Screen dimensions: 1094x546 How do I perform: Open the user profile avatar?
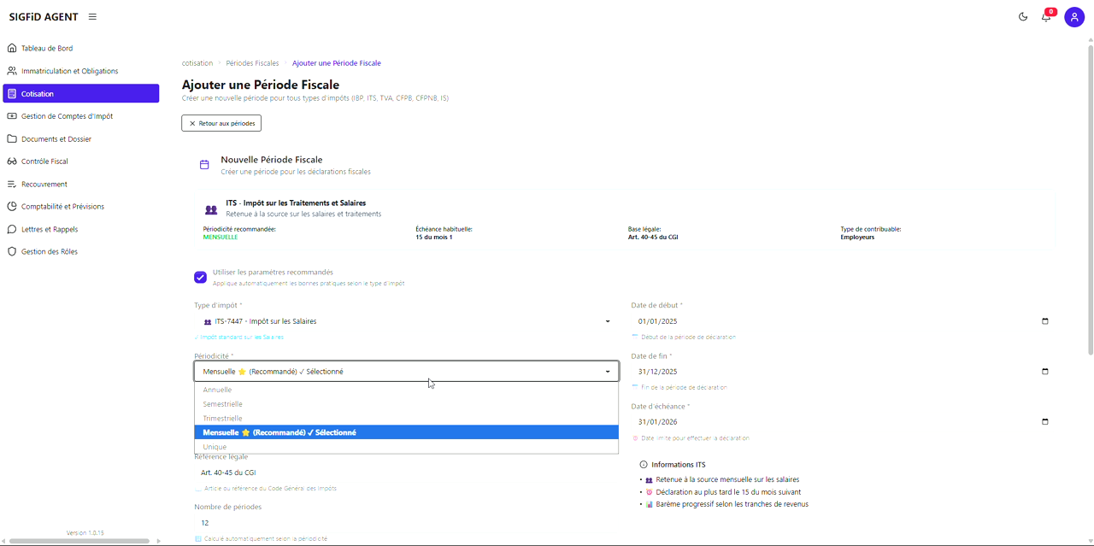click(1074, 17)
